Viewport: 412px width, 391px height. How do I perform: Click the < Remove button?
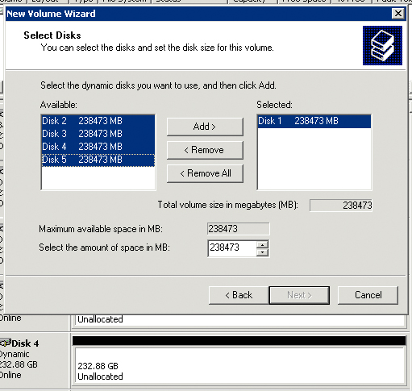pos(205,150)
